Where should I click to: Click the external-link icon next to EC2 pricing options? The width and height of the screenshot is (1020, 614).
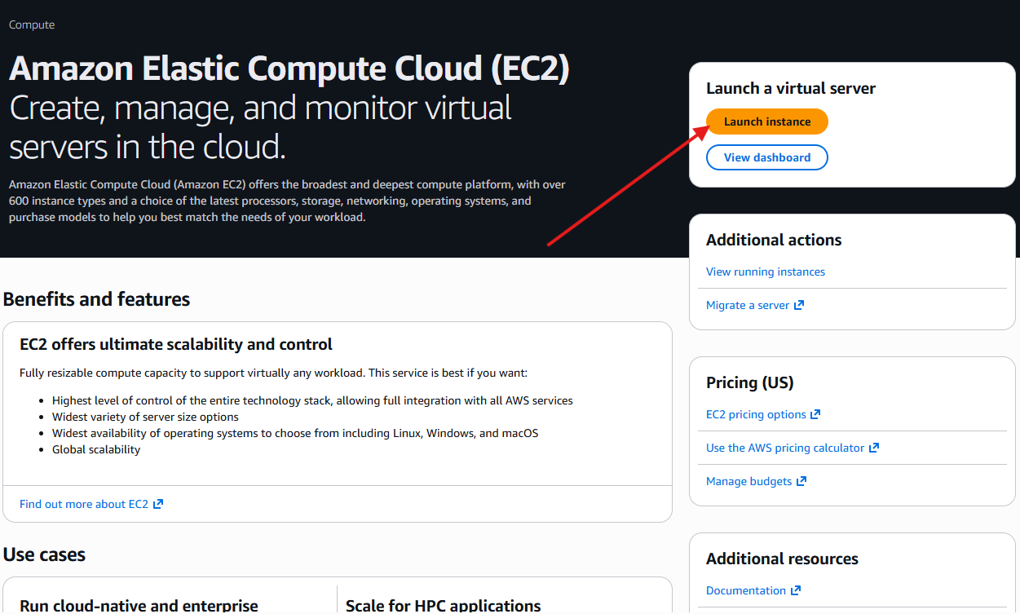coord(815,414)
